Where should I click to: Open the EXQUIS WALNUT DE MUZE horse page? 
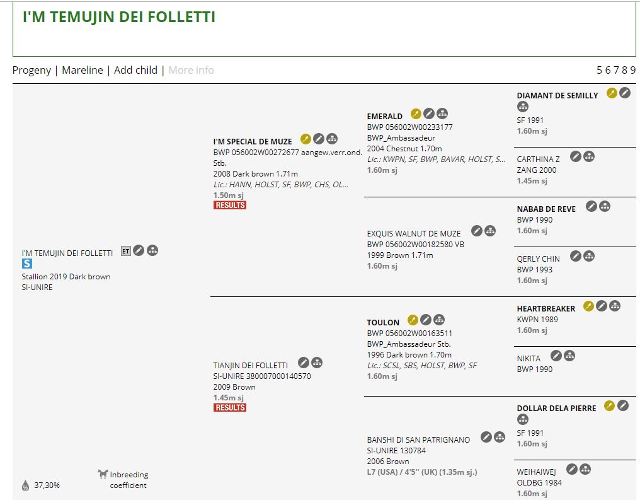413,234
